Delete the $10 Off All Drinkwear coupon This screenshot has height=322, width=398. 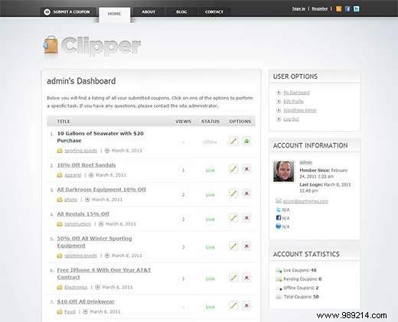[246, 305]
